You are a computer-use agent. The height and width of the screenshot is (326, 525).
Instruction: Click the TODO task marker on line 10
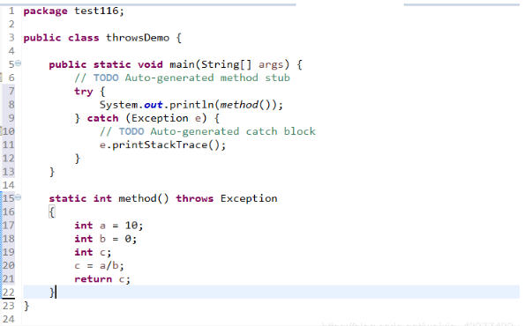pos(1,131)
